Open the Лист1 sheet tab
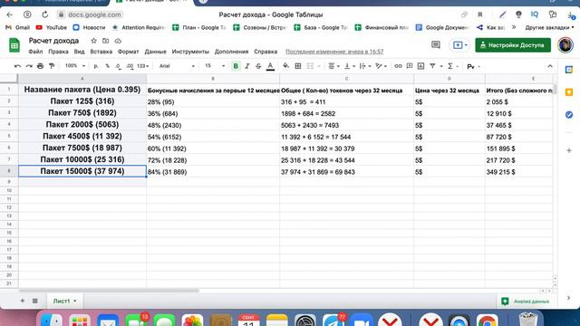The image size is (580, 326). coord(64,301)
